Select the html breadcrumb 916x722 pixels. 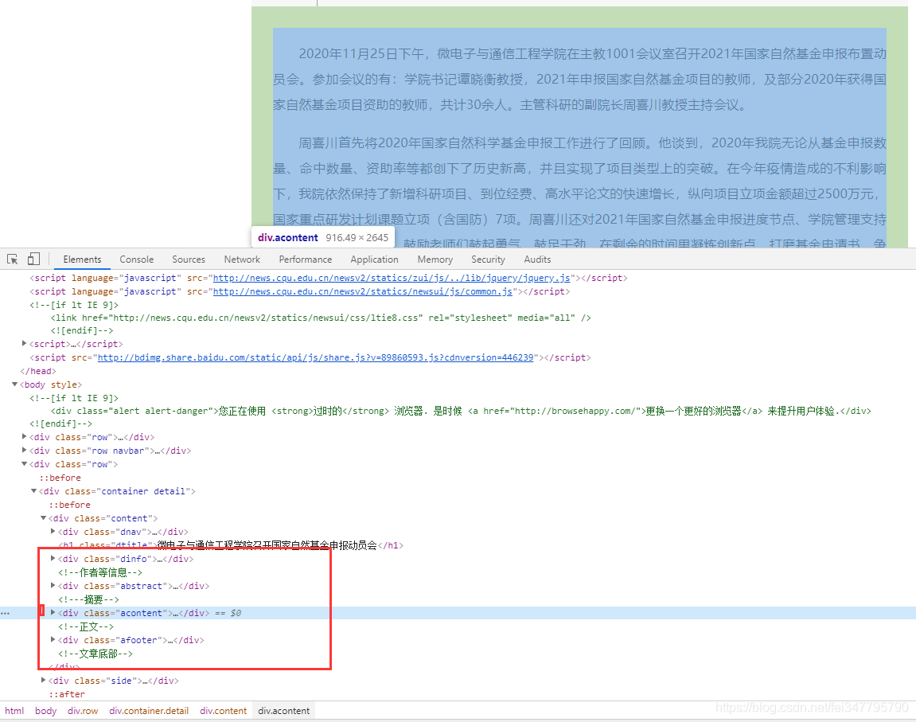pos(14,711)
